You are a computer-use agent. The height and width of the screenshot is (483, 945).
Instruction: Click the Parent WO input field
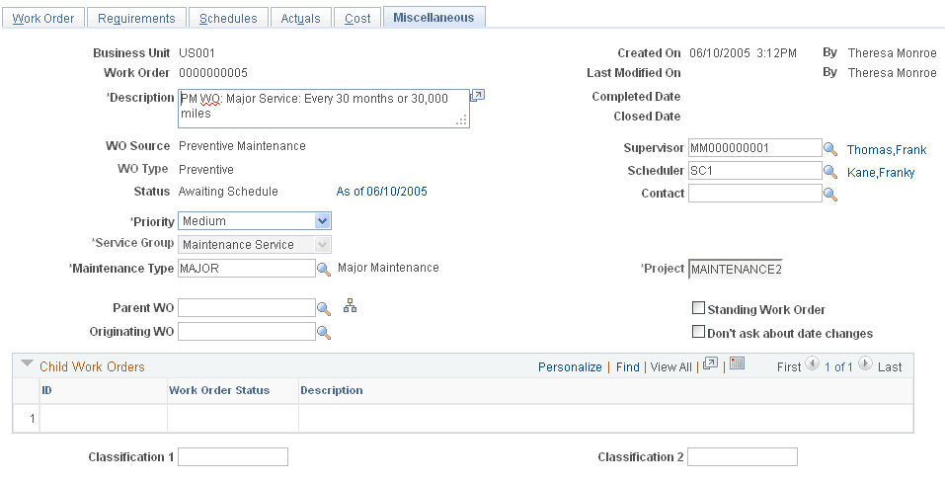247,308
